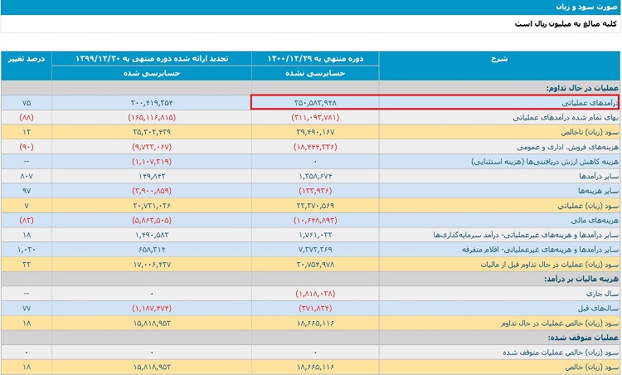
Task: Select the red (۹۰) percent cell
Action: 27,147
